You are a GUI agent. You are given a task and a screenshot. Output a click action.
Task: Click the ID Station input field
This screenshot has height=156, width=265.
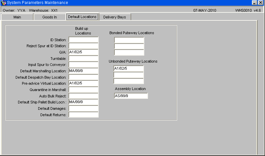point(84,40)
